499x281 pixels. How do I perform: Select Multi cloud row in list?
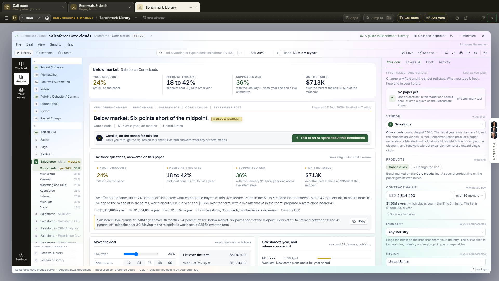pos(57,174)
